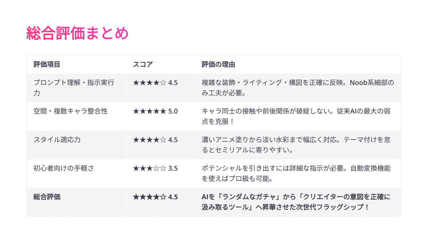Click the five filled stars rating
This screenshot has width=428, height=241.
pos(149,111)
